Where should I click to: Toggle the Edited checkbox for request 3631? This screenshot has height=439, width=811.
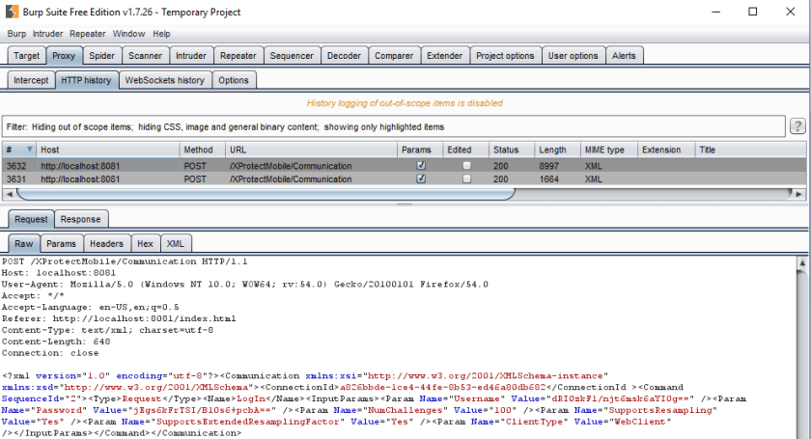[x=467, y=178]
